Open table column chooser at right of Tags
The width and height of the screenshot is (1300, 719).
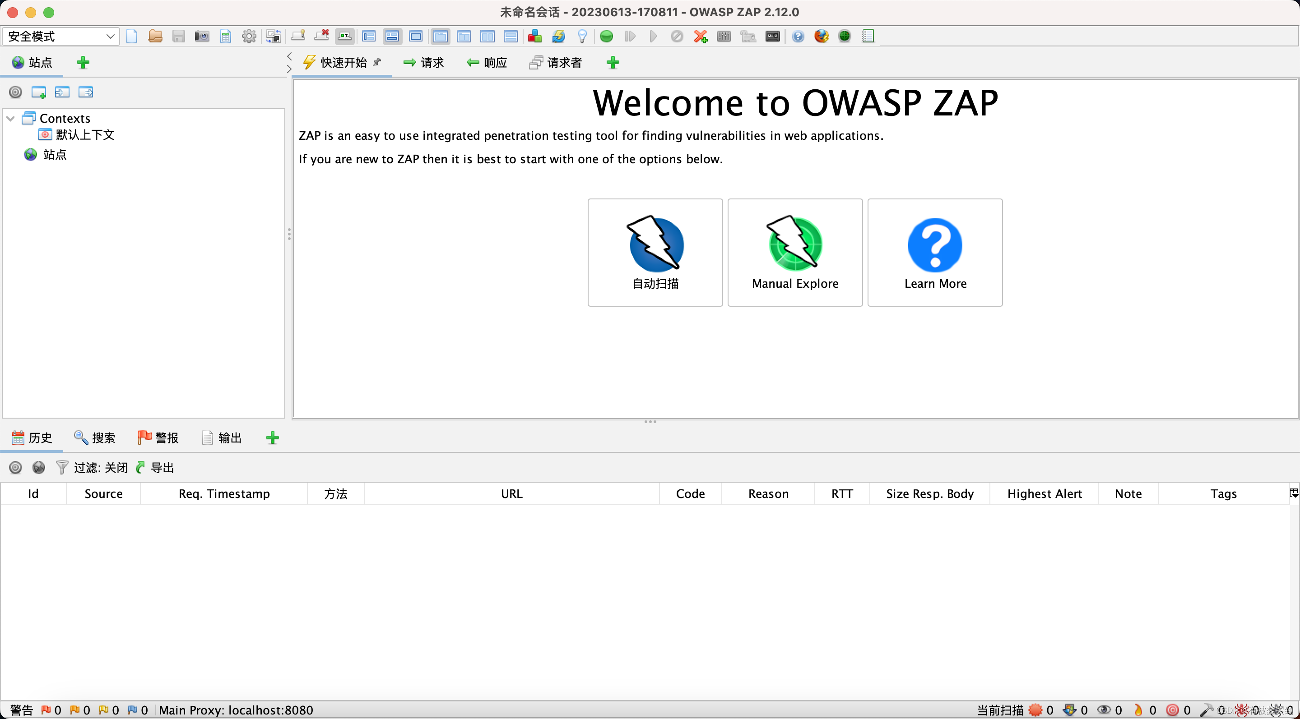(x=1293, y=493)
